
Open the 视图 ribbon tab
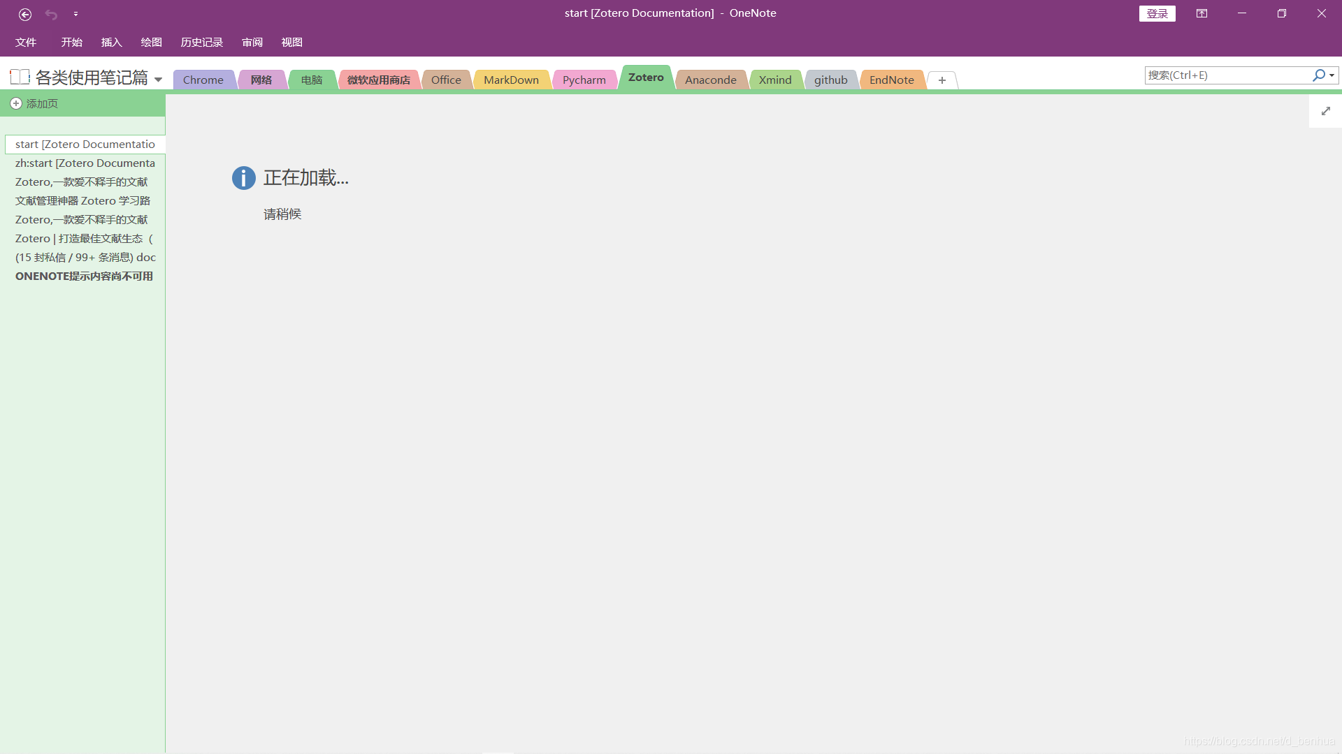coord(292,43)
